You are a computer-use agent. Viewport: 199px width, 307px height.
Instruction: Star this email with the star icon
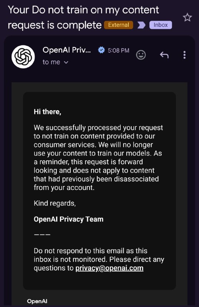[187, 17]
